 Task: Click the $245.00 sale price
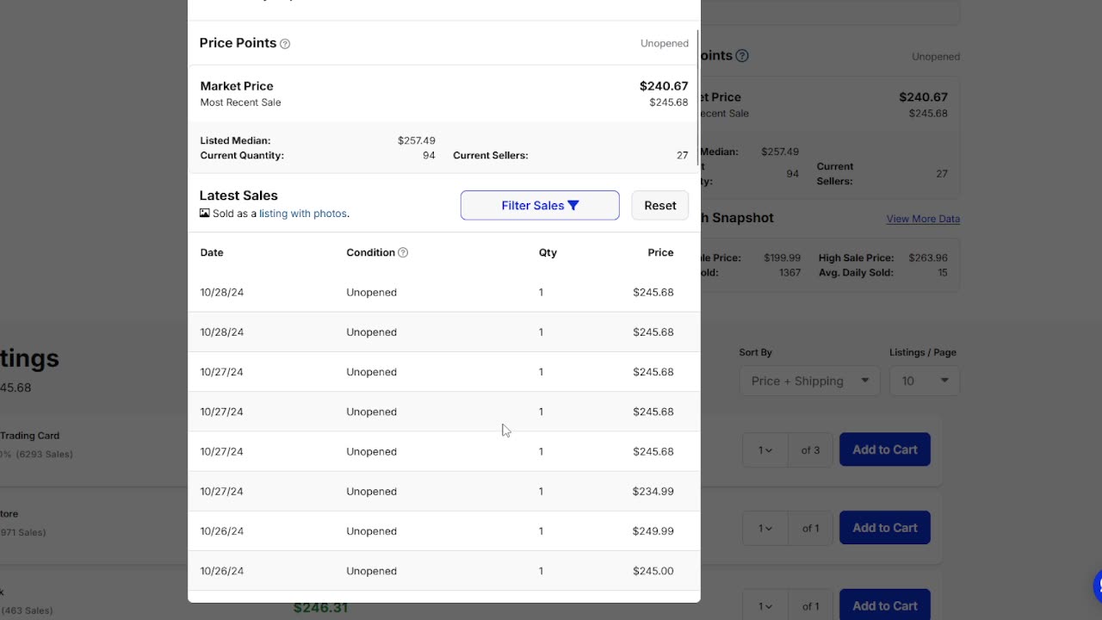(653, 571)
